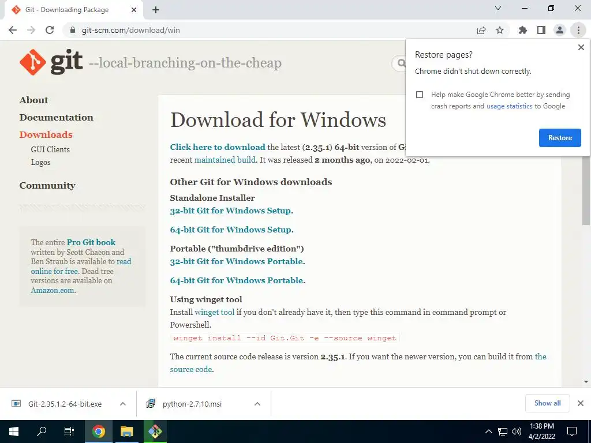Open a new tab with the plus button
The width and height of the screenshot is (591, 443).
[156, 10]
